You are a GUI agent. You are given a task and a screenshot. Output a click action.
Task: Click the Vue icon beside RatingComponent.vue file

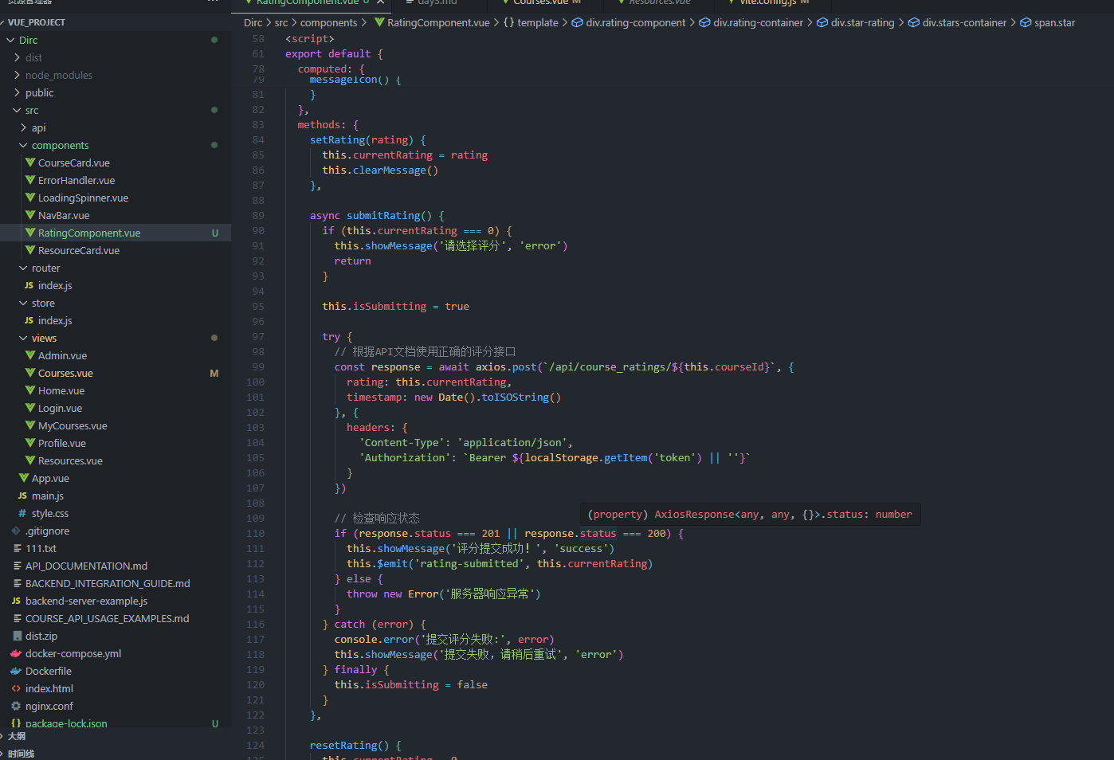pos(30,233)
